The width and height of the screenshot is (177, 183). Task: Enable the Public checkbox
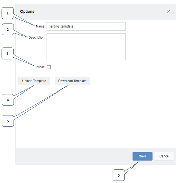(x=49, y=67)
